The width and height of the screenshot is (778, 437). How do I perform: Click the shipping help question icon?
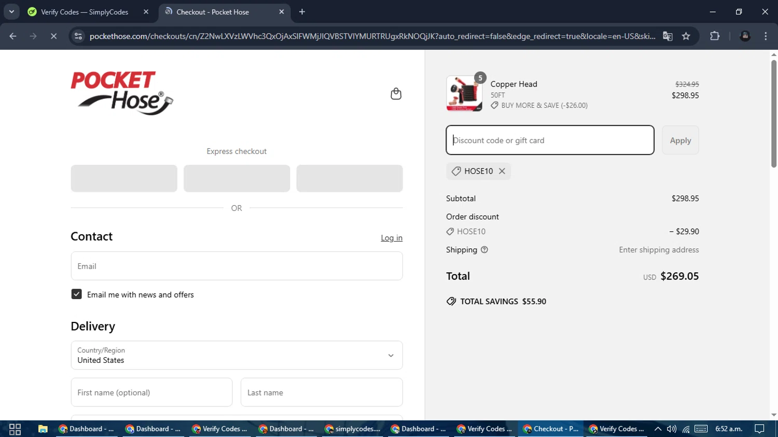(484, 250)
